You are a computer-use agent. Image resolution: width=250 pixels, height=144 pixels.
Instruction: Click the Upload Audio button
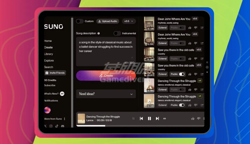[x=108, y=21]
